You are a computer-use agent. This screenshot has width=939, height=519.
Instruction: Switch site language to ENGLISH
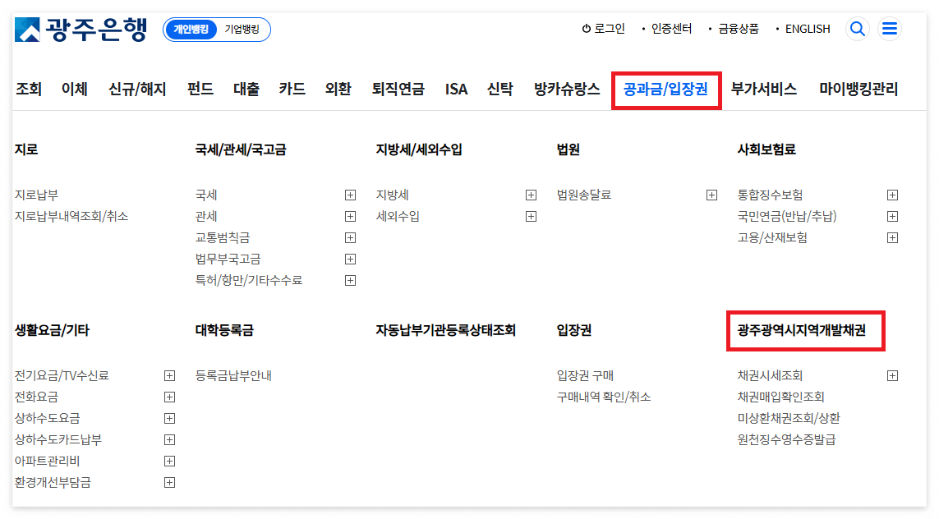[806, 28]
